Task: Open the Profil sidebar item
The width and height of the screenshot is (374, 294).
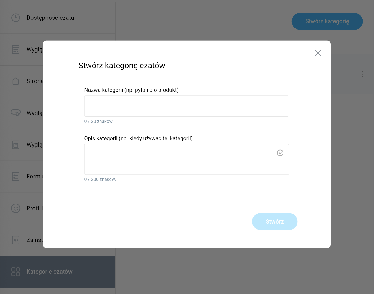Action: (x=34, y=208)
